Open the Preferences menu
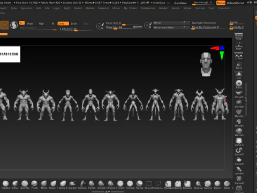Image resolution: width=257 pixels, height=193 pixels. click(x=148, y=8)
